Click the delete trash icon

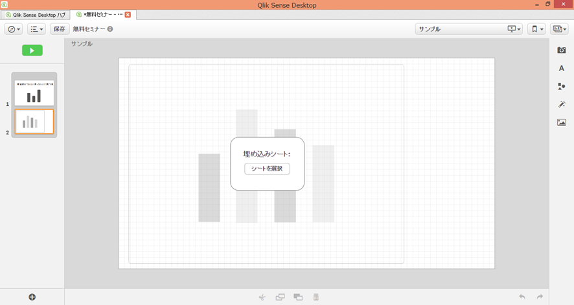pyautogui.click(x=316, y=297)
